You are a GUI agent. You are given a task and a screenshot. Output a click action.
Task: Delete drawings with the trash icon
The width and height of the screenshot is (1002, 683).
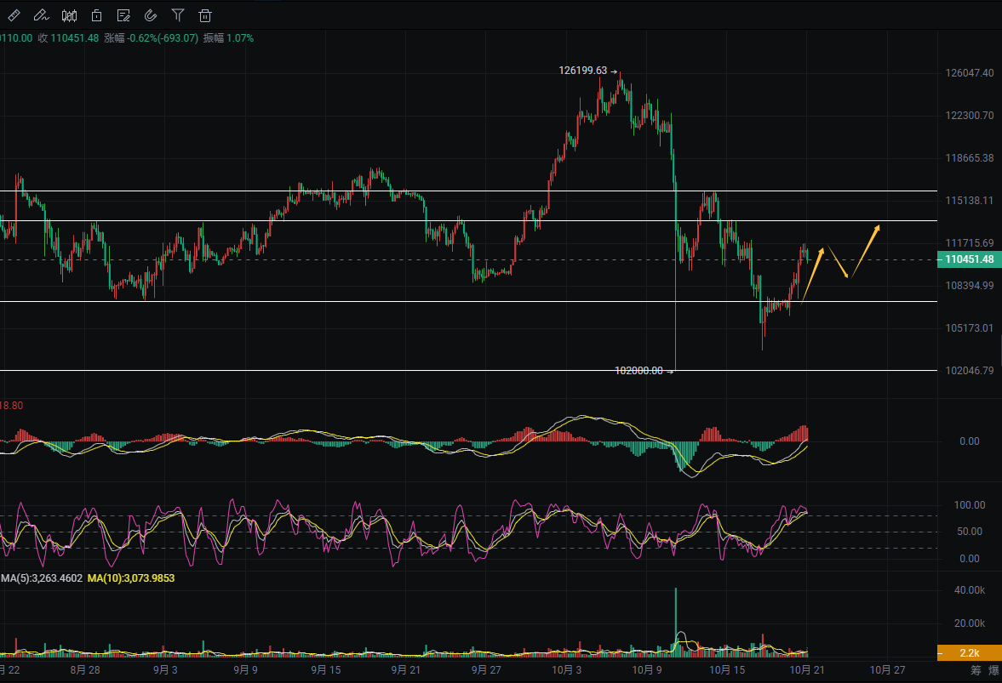click(x=205, y=15)
